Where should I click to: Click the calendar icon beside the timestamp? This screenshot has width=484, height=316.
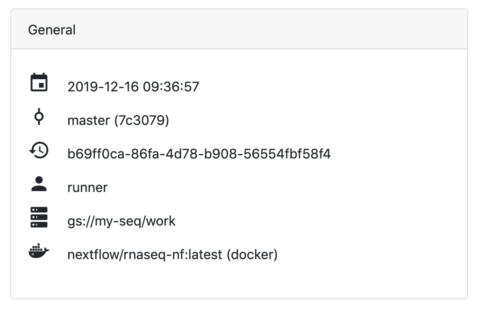(x=40, y=82)
